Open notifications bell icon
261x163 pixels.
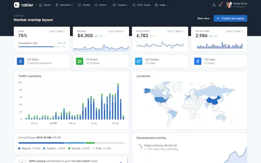[x=220, y=5]
